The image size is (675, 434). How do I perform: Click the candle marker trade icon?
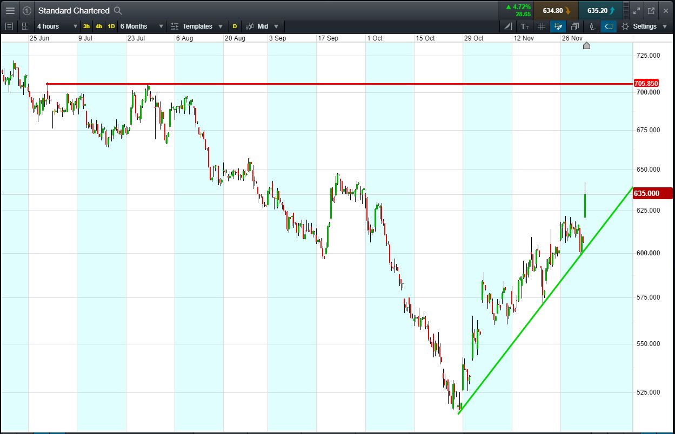point(592,26)
